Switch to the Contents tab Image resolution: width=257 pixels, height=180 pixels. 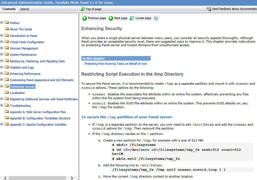(x=9, y=9)
